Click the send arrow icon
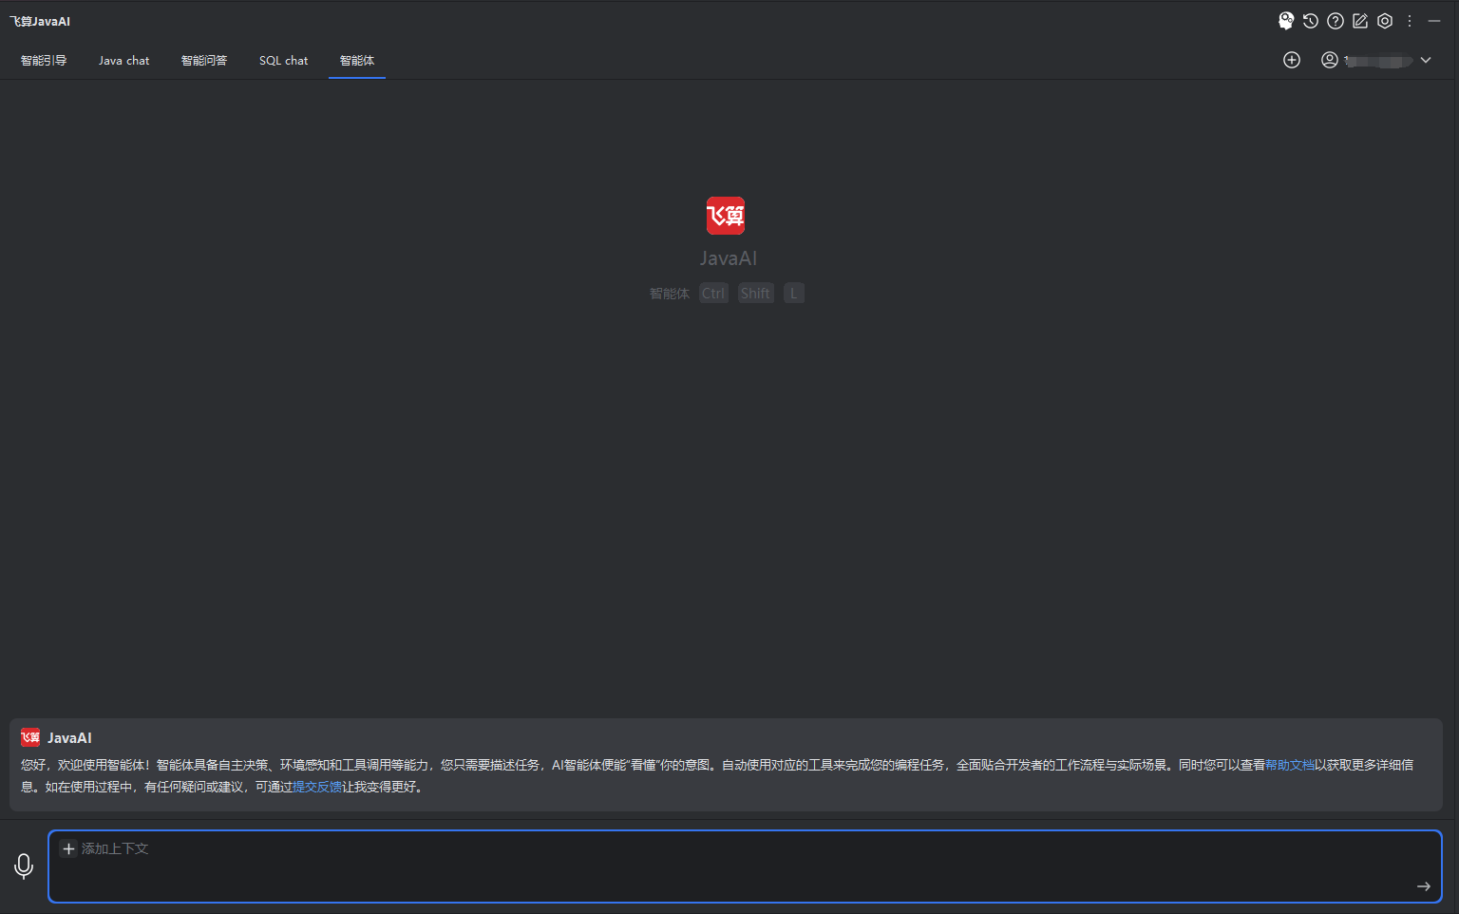This screenshot has height=914, width=1459. pyautogui.click(x=1424, y=886)
